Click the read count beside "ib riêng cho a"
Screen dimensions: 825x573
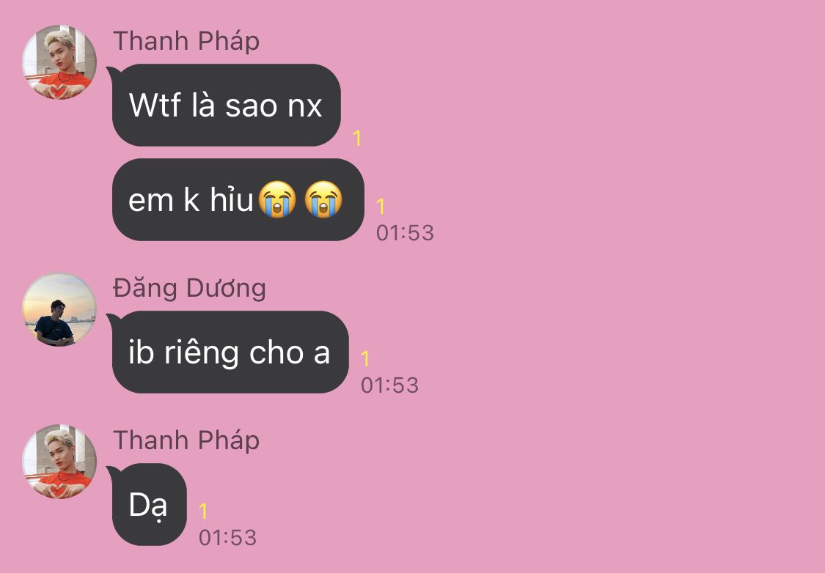tap(365, 359)
